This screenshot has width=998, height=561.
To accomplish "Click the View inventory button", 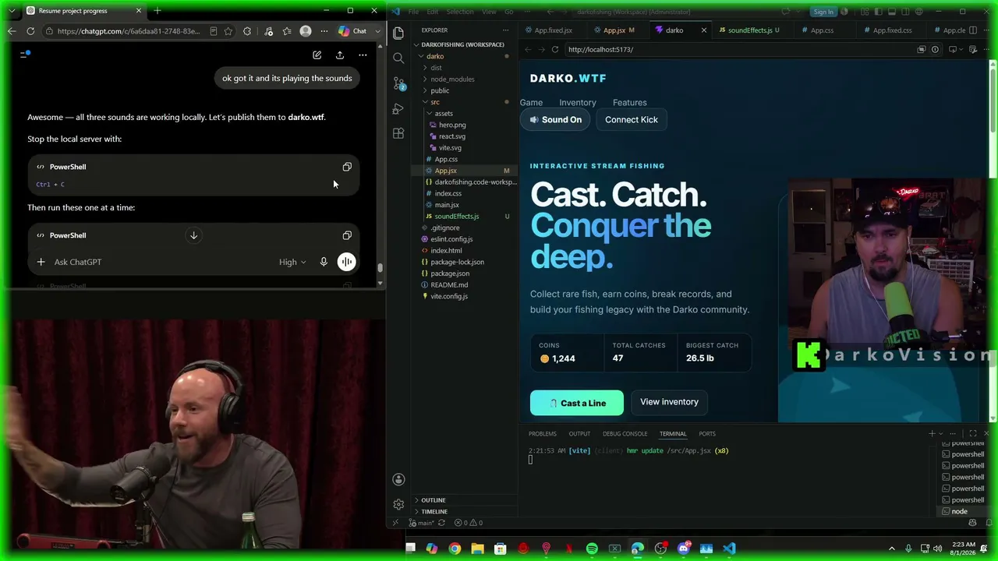I will pyautogui.click(x=669, y=402).
